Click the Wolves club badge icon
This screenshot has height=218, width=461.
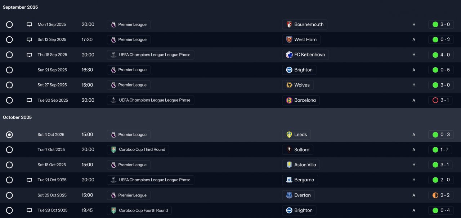point(289,85)
